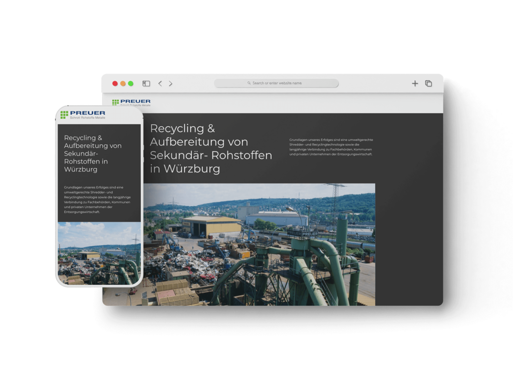Viewport: 513px width, 371px height.
Task: Click phone paragraph ending Entsorgungswirtschaft
Action: [97, 200]
